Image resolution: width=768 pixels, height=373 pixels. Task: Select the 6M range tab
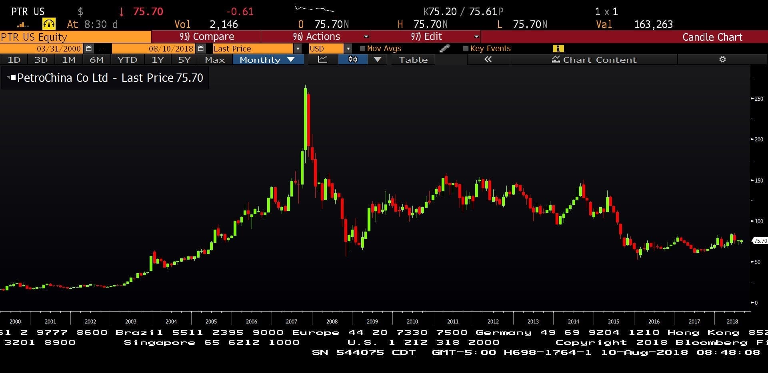[96, 60]
